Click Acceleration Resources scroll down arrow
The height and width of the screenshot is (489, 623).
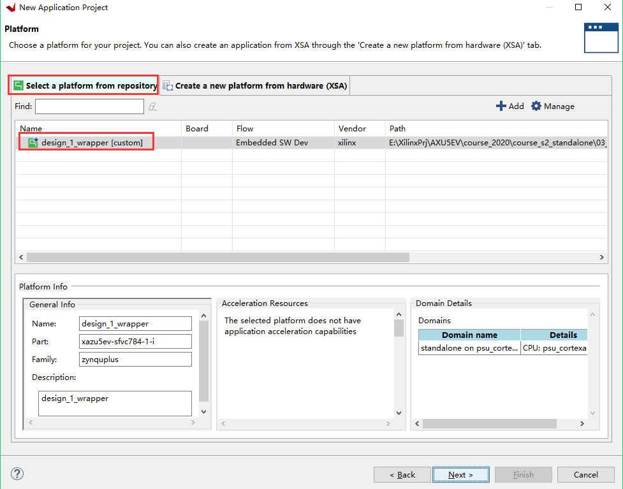click(399, 413)
